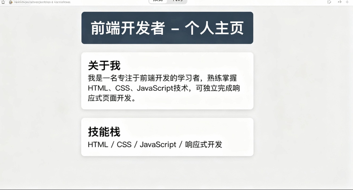Click the 前端开发者 - 个人主页 header banner

[167, 28]
